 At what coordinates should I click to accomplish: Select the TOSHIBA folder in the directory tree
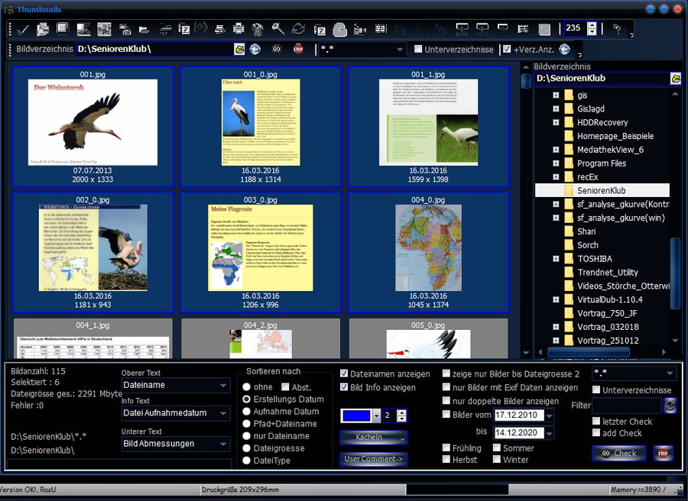click(x=594, y=259)
